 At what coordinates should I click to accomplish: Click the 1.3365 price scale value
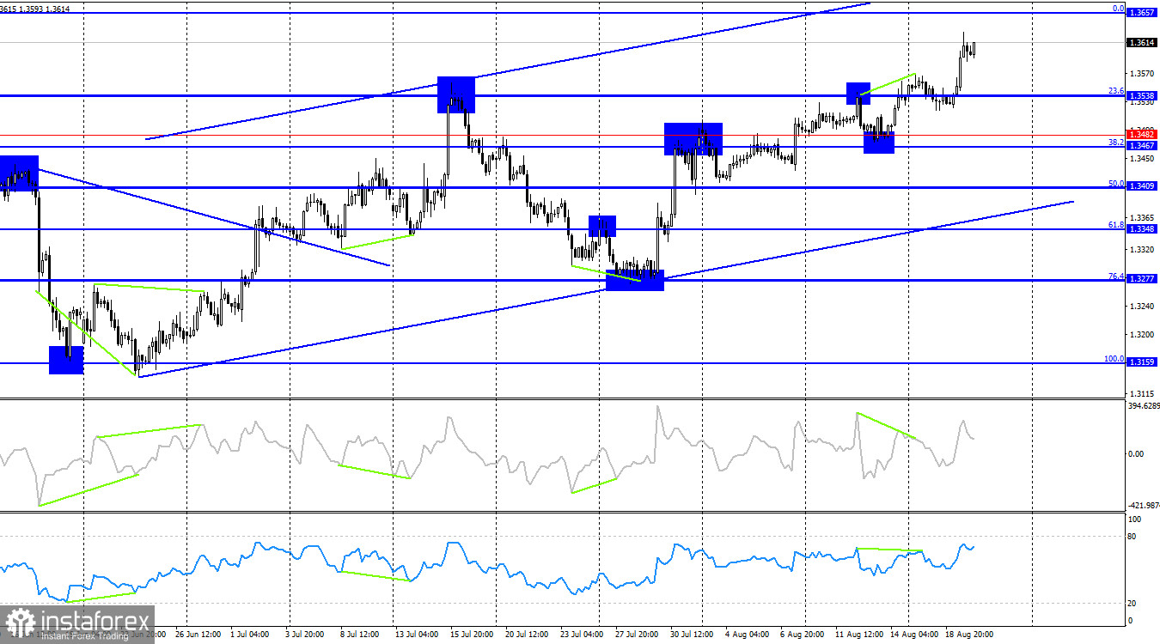[1142, 218]
